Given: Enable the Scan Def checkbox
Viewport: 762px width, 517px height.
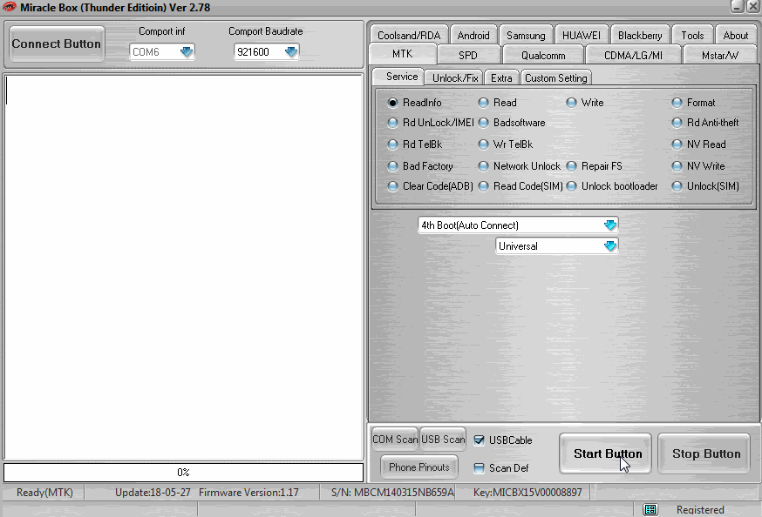Looking at the screenshot, I should (x=480, y=468).
